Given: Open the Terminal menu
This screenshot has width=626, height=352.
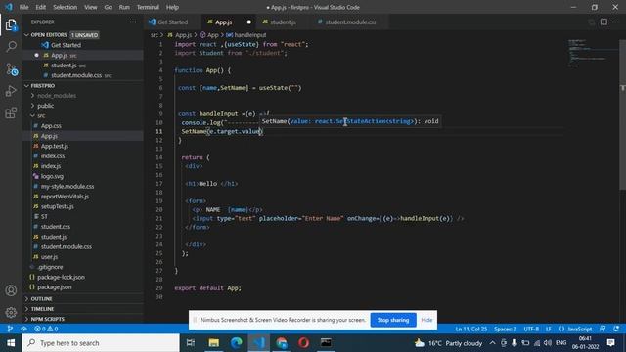Looking at the screenshot, I should (x=148, y=7).
